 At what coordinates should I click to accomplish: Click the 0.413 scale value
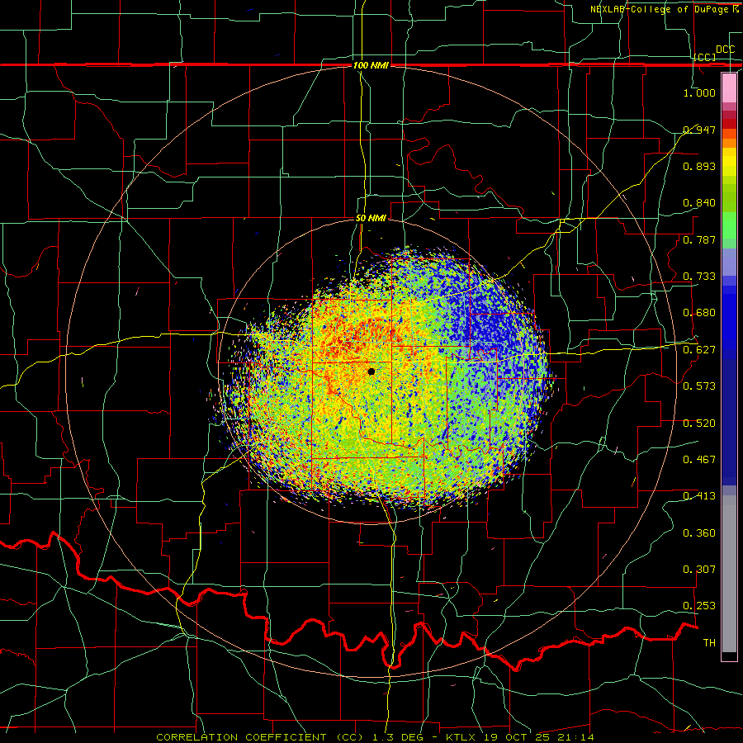(x=699, y=496)
